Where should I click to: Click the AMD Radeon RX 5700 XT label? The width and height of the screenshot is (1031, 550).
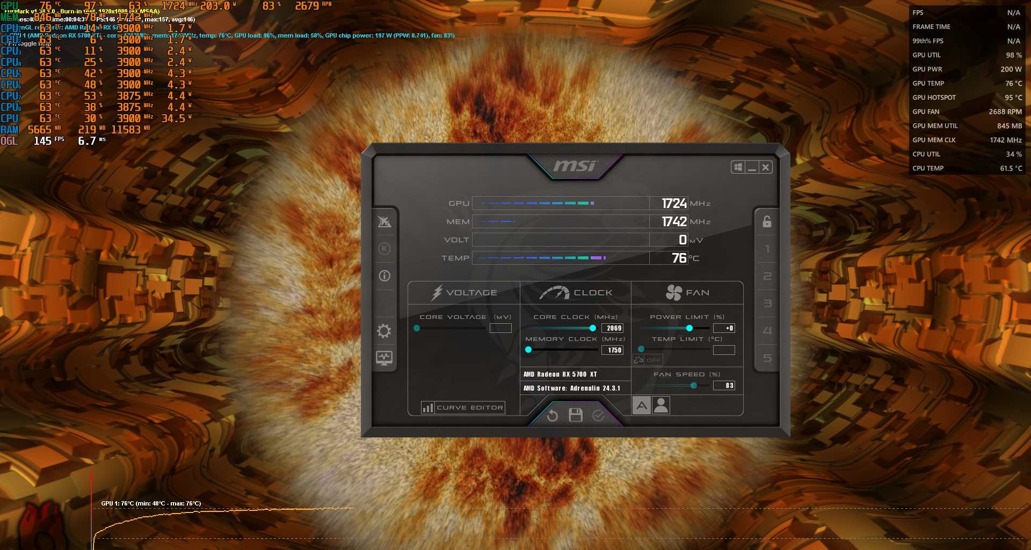[x=560, y=374]
